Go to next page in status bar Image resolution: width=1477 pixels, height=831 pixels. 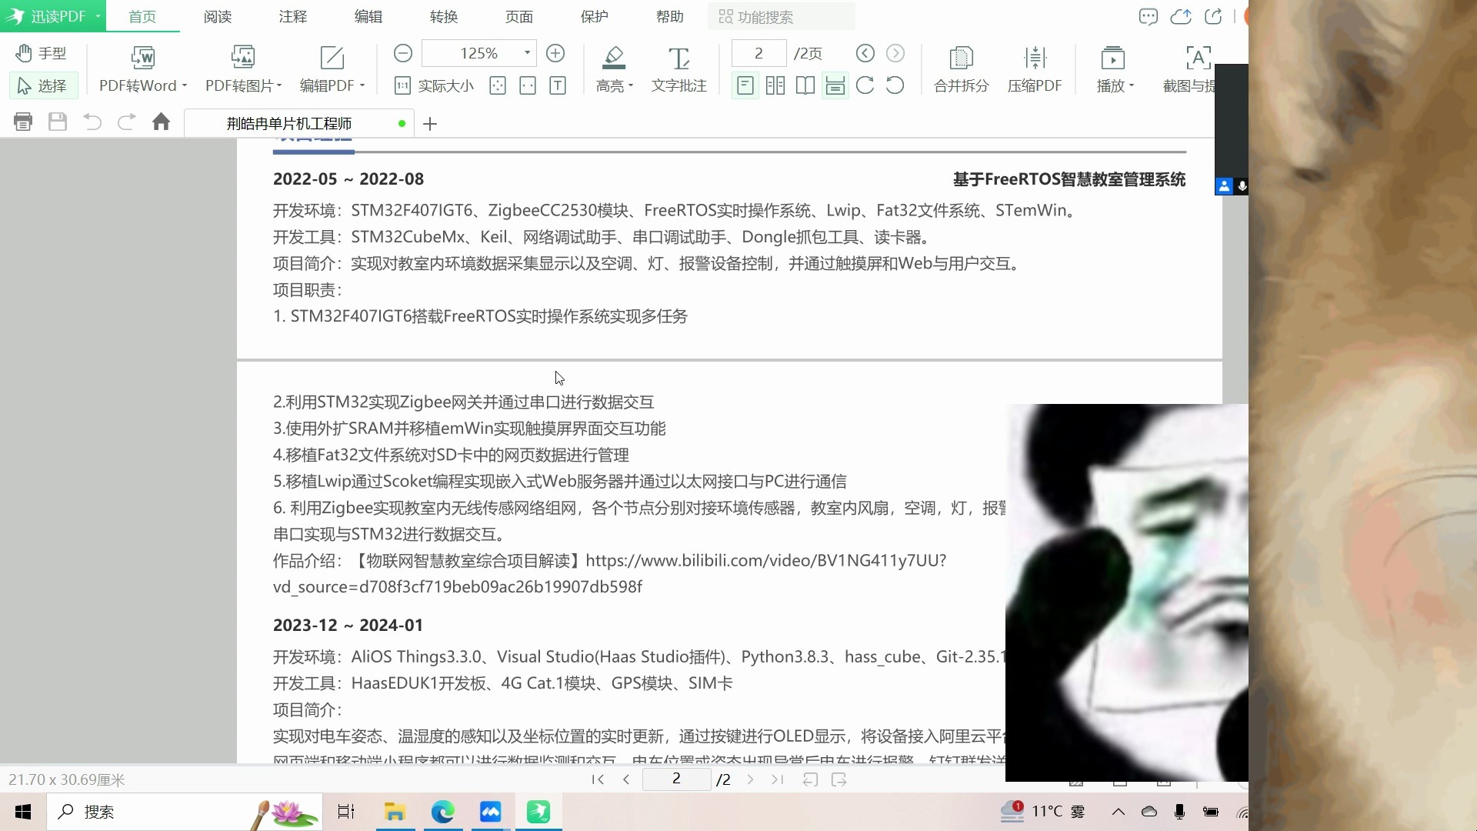tap(750, 779)
